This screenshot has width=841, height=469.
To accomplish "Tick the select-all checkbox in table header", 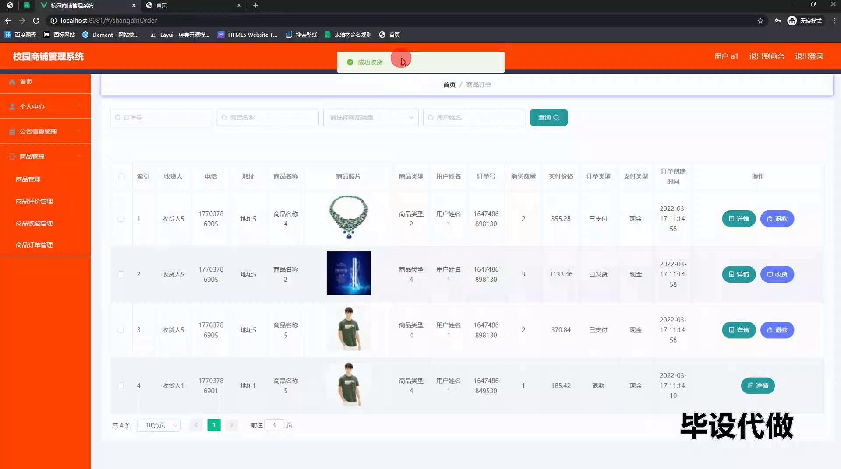I will [x=121, y=176].
